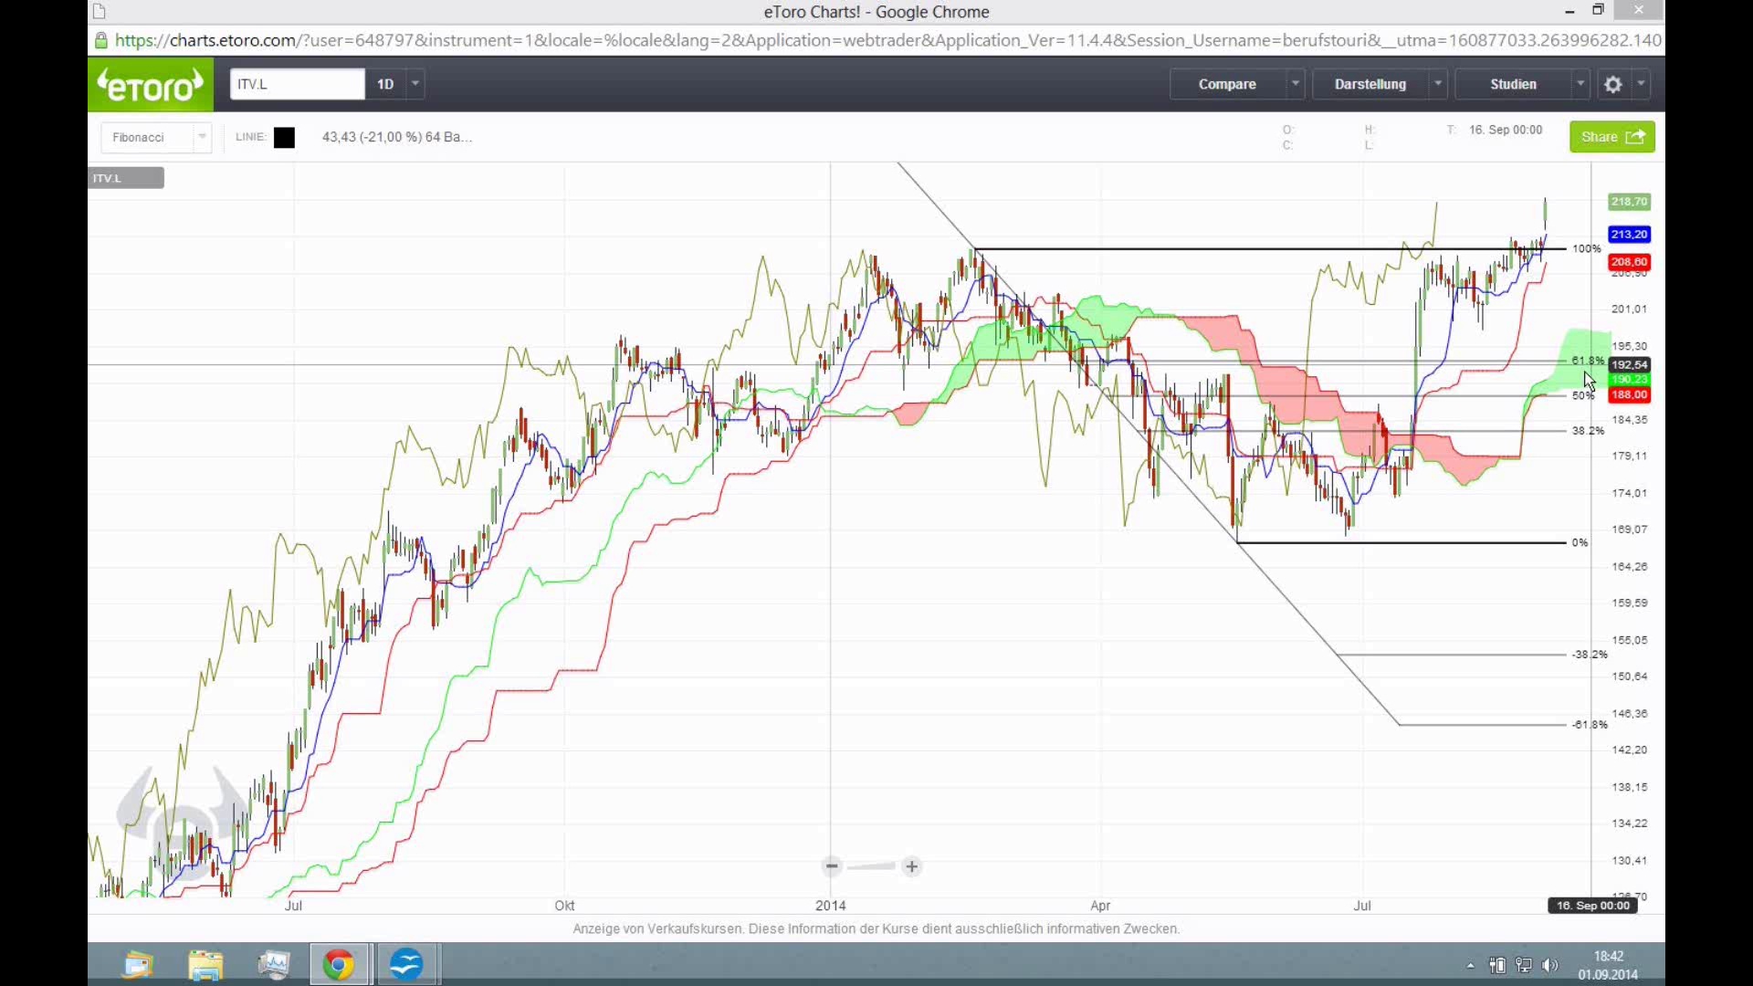The height and width of the screenshot is (986, 1753).
Task: Open the black line color swatch
Action: [284, 137]
